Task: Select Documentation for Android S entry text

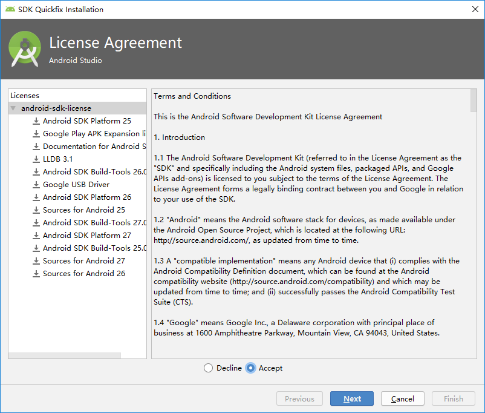Action: [94, 146]
